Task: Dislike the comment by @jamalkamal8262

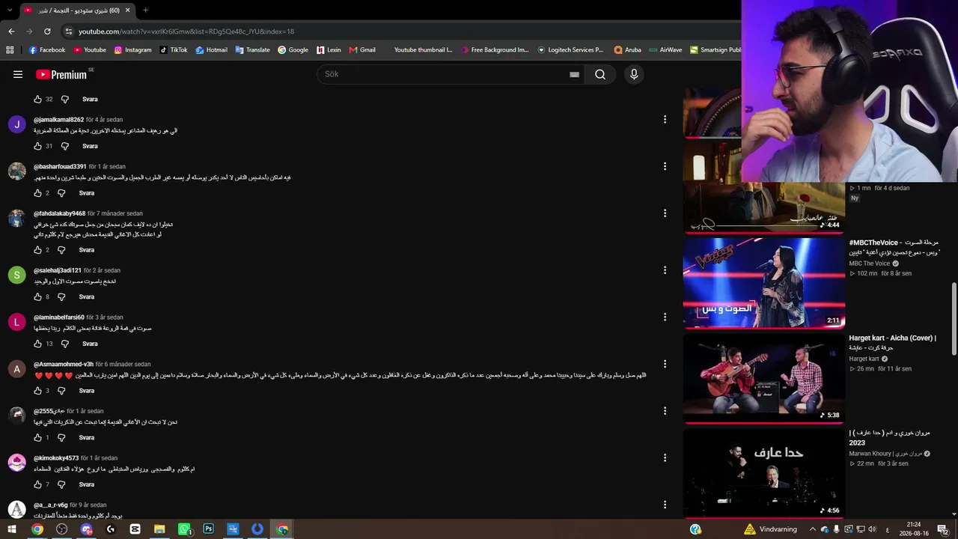Action: click(65, 146)
